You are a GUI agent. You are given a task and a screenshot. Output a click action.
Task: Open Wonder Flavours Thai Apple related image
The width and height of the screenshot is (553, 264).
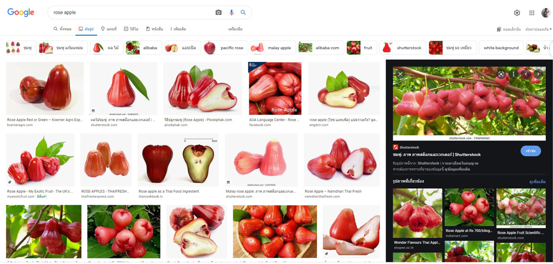[x=418, y=213]
